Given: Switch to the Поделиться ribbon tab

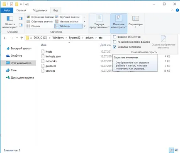Looking at the screenshot, I should pyautogui.click(x=40, y=10).
